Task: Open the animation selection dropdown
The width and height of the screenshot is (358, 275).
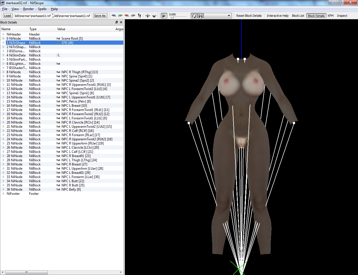Action: [218, 16]
